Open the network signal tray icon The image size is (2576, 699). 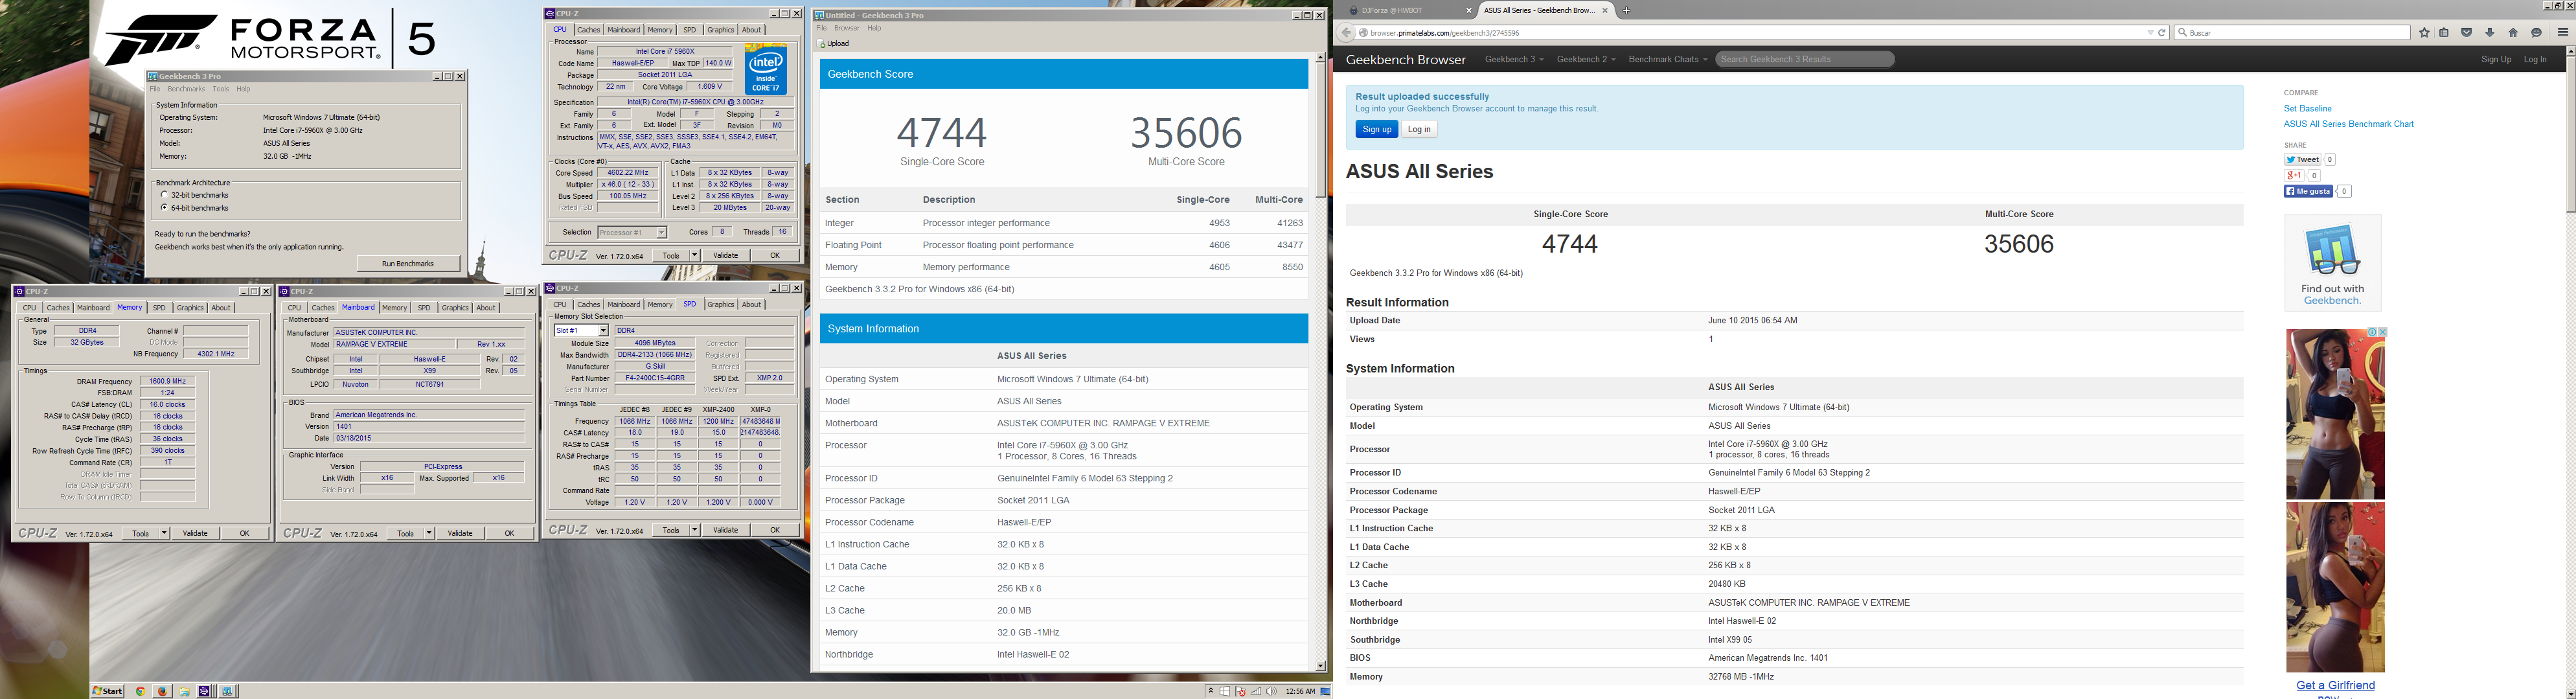click(1256, 692)
